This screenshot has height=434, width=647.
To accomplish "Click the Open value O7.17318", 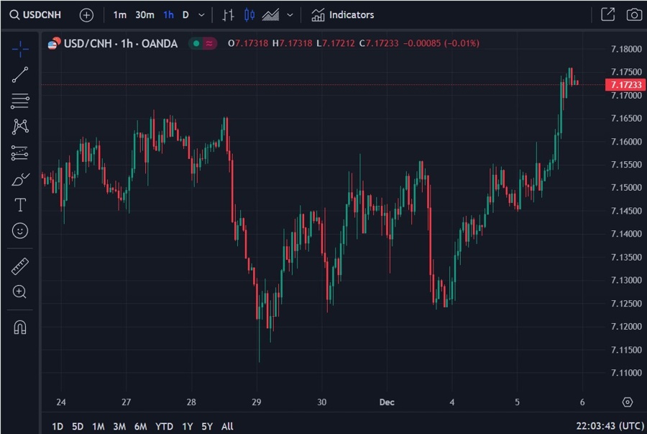I will pos(248,43).
